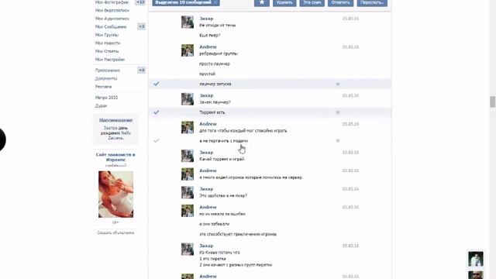This screenshot has width=496, height=279.
Task: Click the Это спам button
Action: click(312, 2)
